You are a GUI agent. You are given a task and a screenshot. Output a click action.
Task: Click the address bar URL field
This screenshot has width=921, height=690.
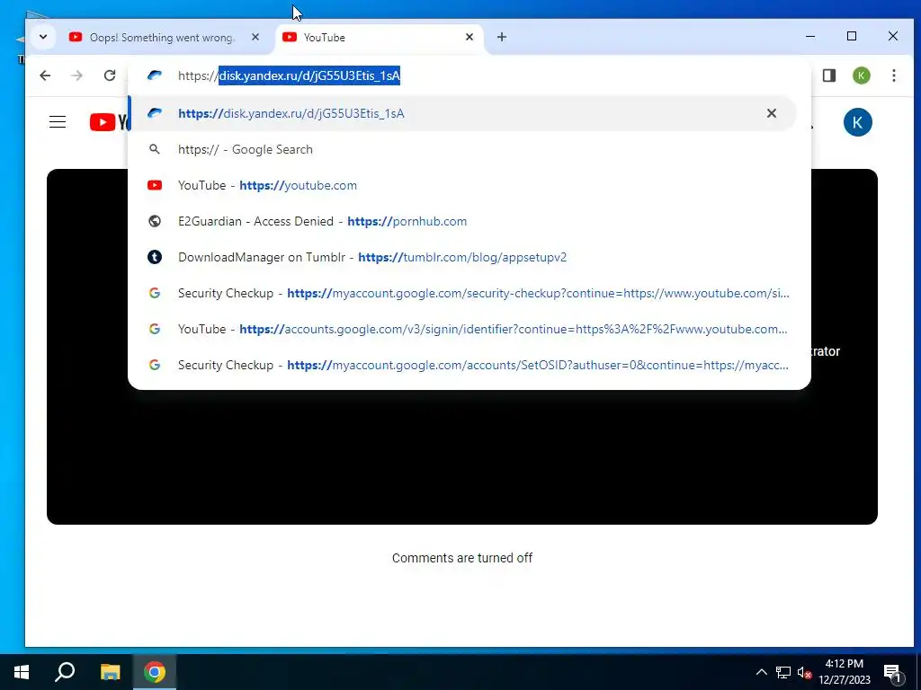coord(469,75)
